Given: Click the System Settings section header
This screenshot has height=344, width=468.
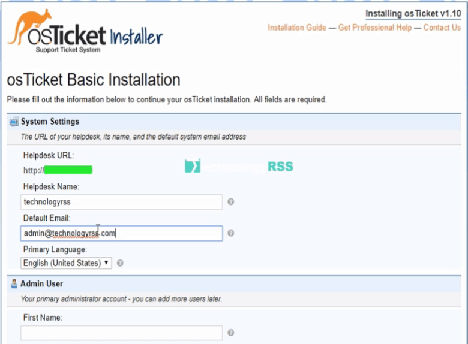Looking at the screenshot, I should click(x=50, y=122).
